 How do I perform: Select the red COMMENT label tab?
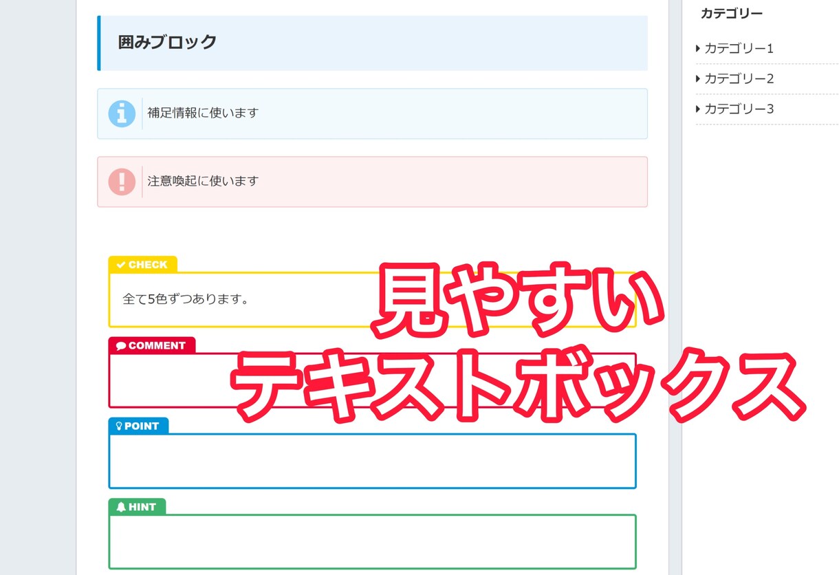pyautogui.click(x=152, y=345)
